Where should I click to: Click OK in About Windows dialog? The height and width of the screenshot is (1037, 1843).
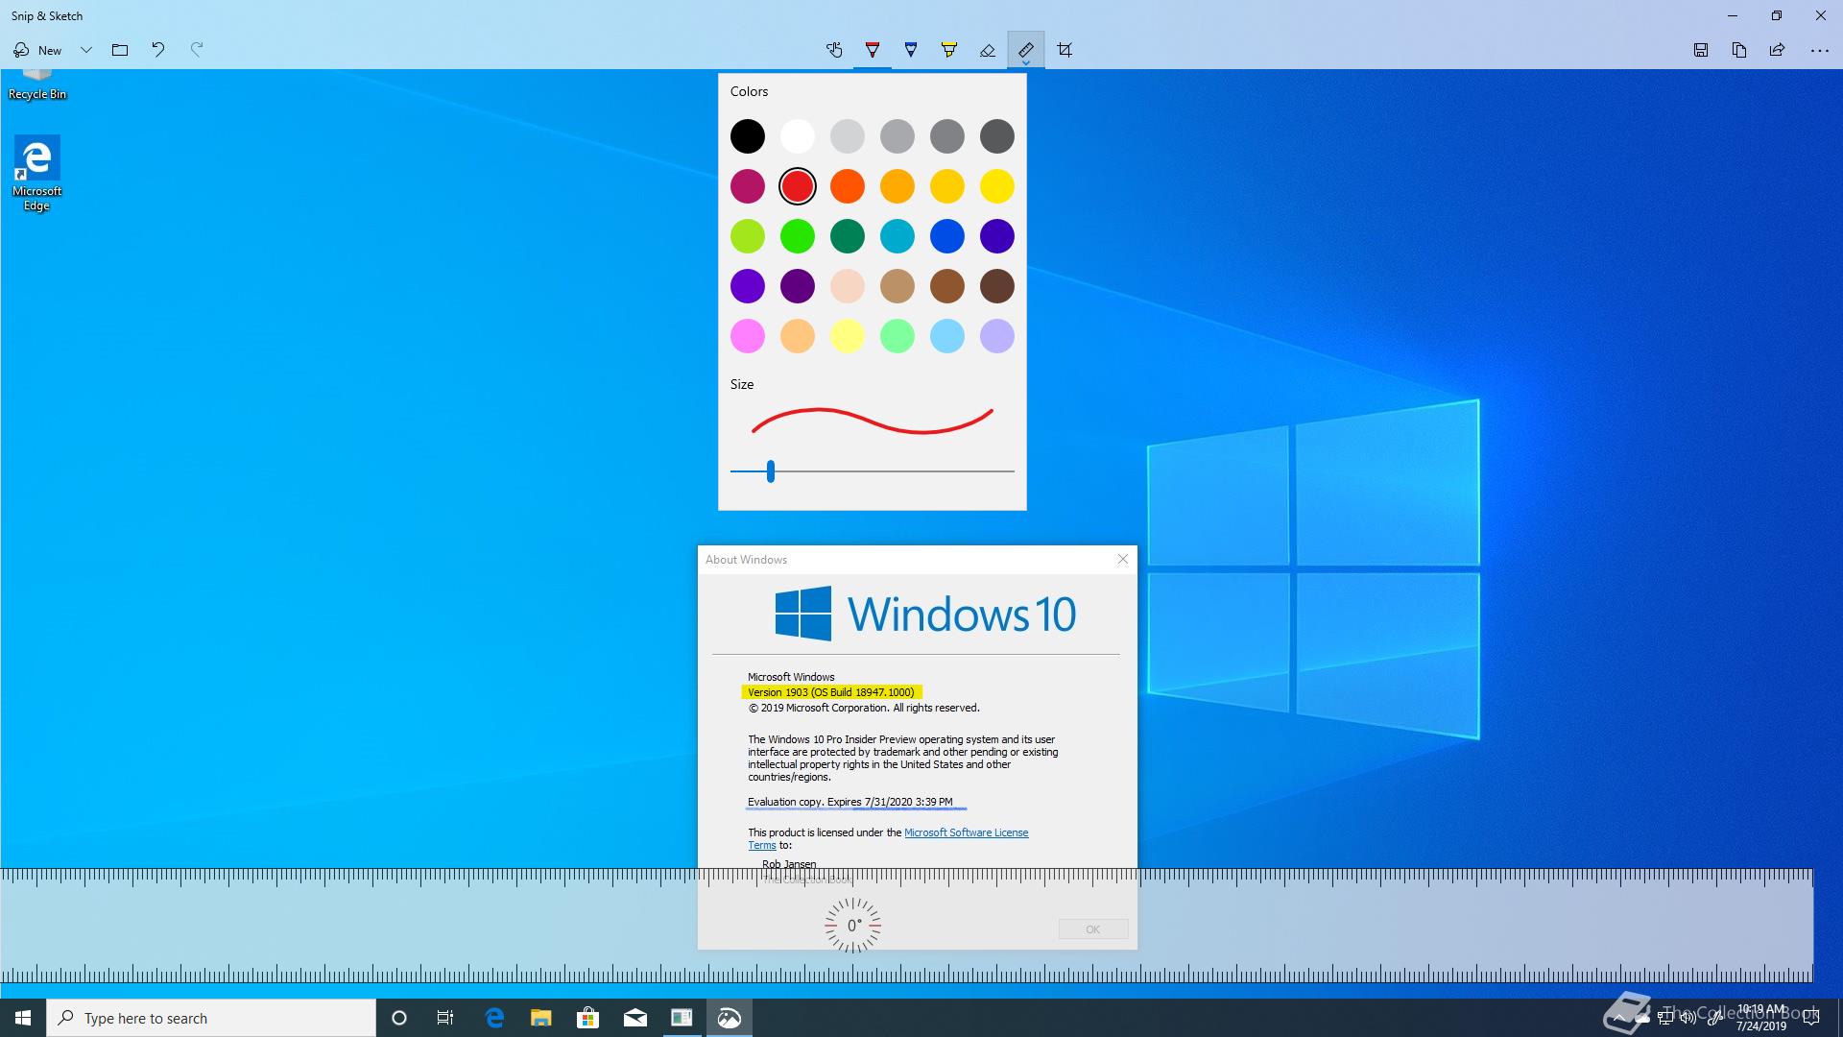1093,929
